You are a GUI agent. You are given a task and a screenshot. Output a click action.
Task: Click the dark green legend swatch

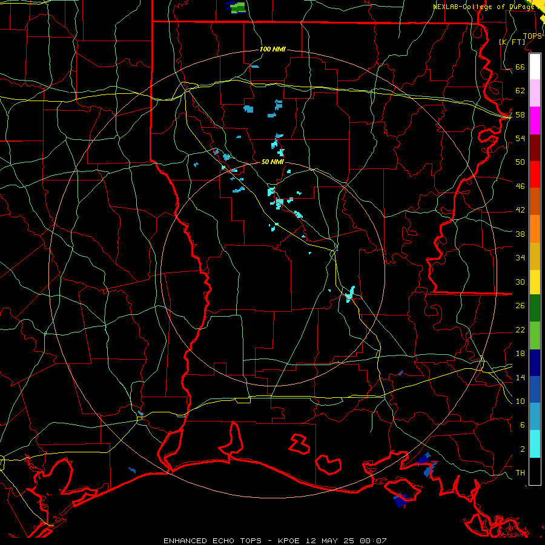(x=535, y=308)
